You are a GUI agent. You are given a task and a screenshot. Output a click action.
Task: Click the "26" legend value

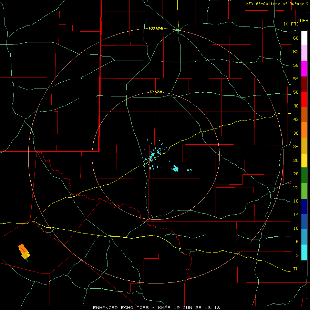[x=296, y=174]
